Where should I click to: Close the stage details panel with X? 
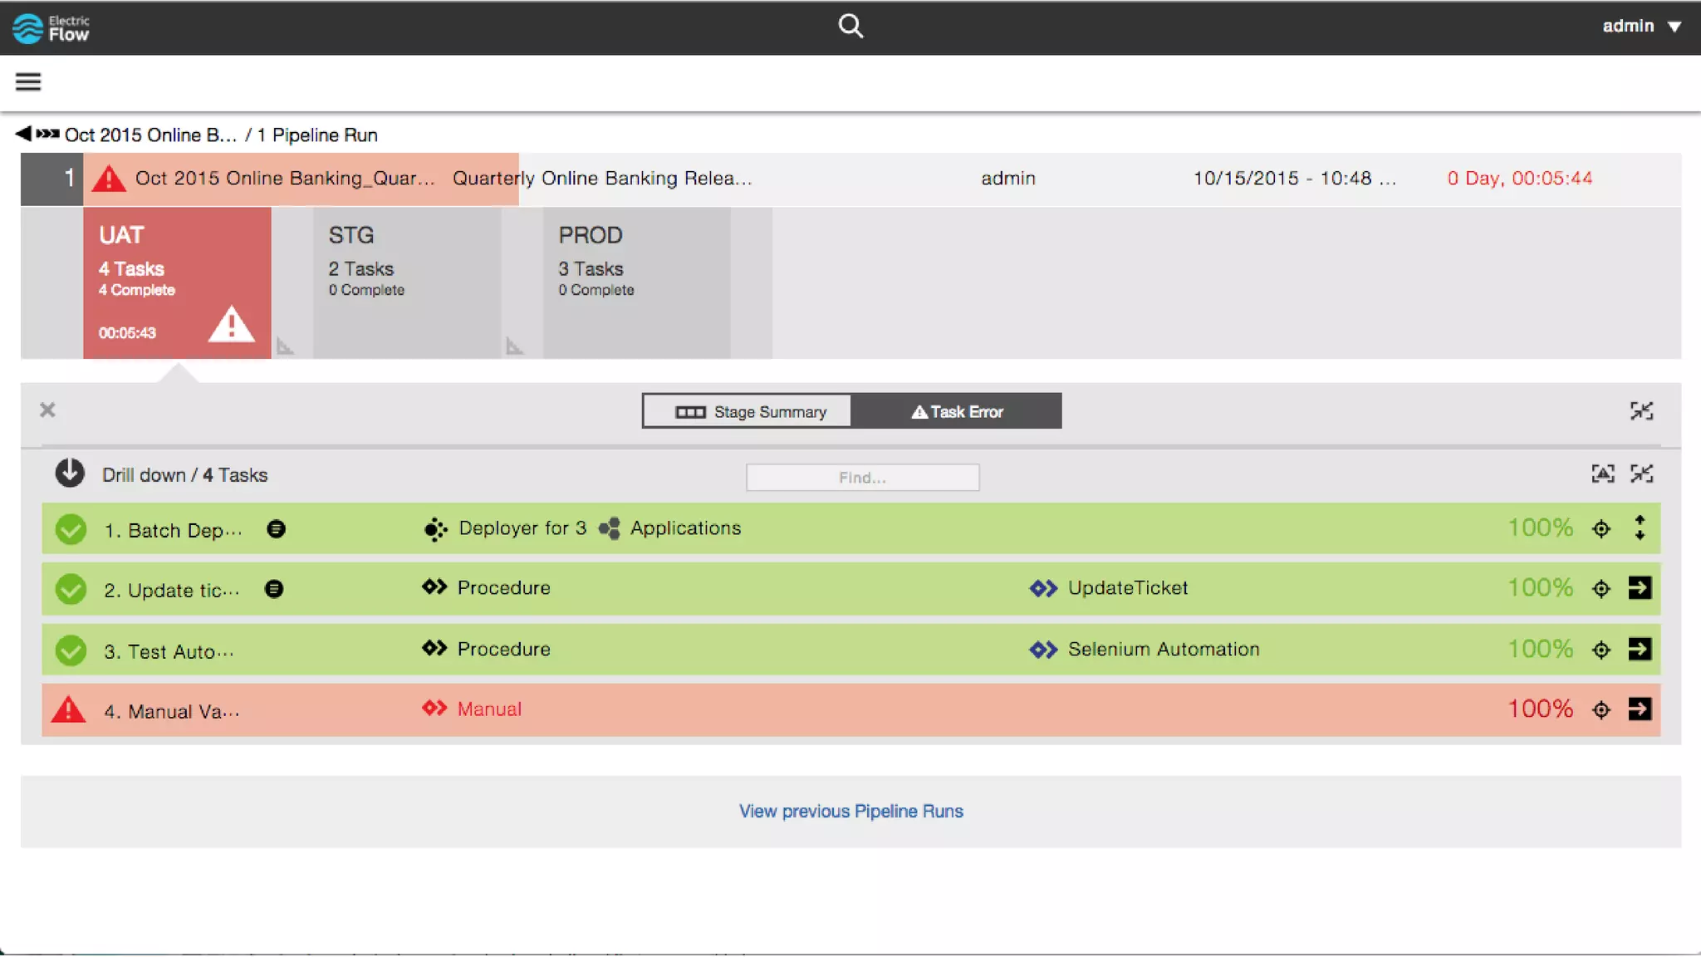click(47, 410)
